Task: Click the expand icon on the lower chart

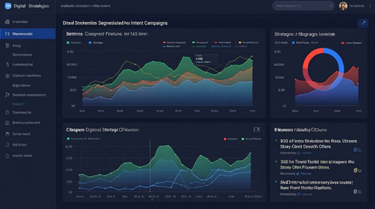Action: click(x=256, y=129)
